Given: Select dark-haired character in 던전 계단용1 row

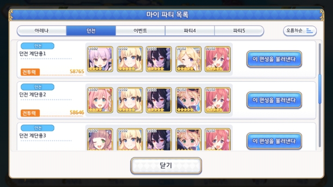Looking at the screenshot, I should (159, 59).
